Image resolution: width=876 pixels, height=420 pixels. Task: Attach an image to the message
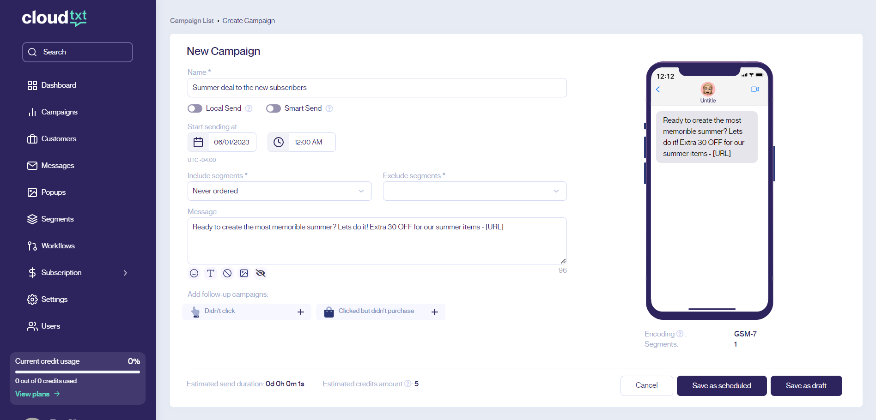244,273
